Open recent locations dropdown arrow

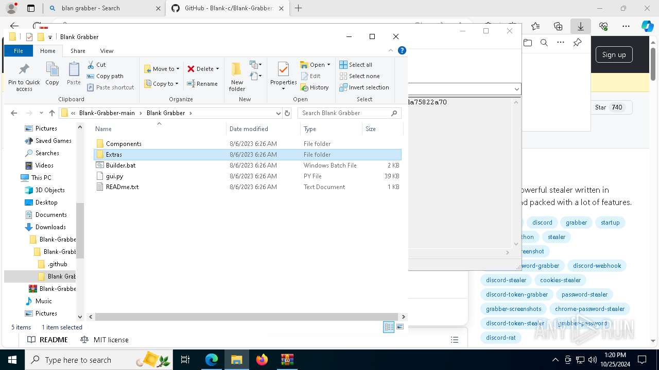[x=41, y=113]
